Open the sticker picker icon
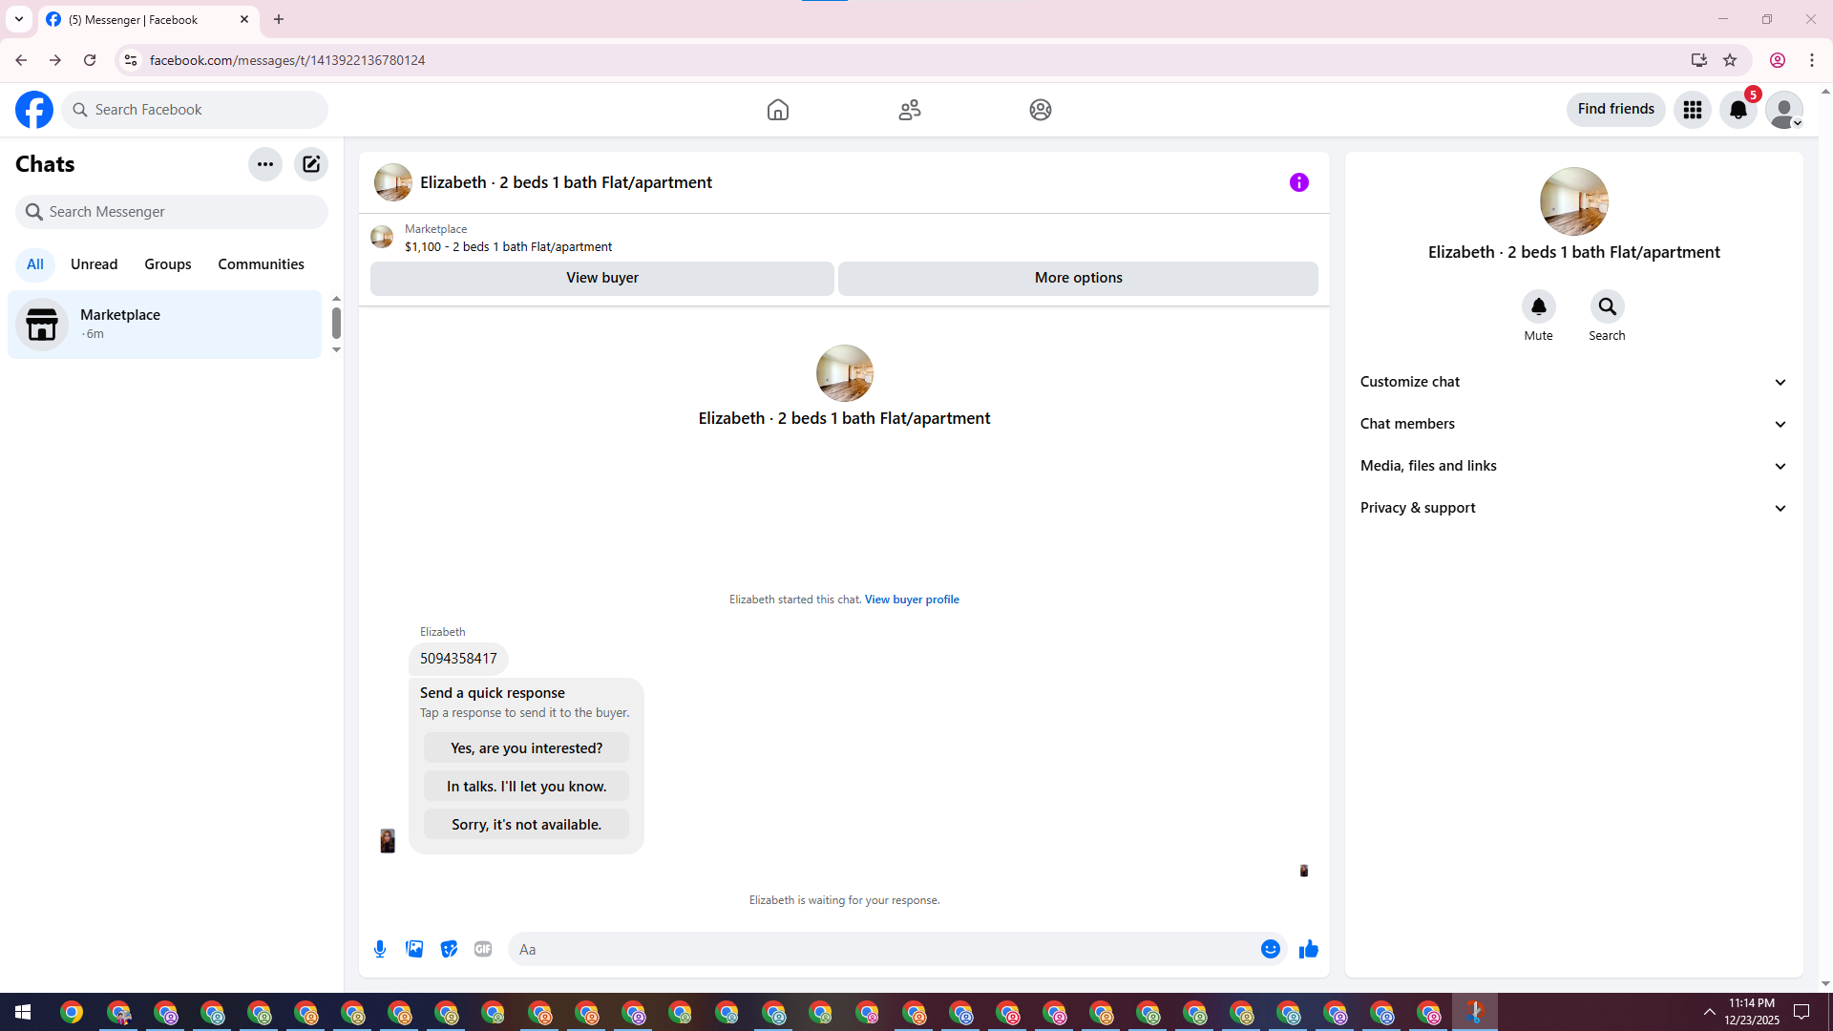The height and width of the screenshot is (1031, 1833). click(x=449, y=949)
